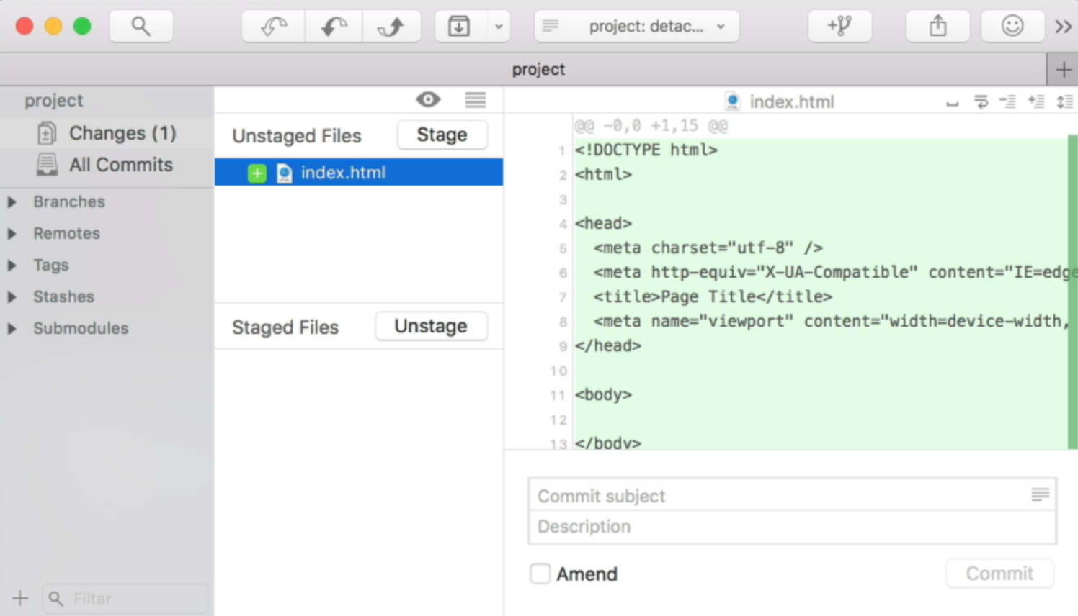
Task: Open the stash dropdown arrow
Action: 498,27
